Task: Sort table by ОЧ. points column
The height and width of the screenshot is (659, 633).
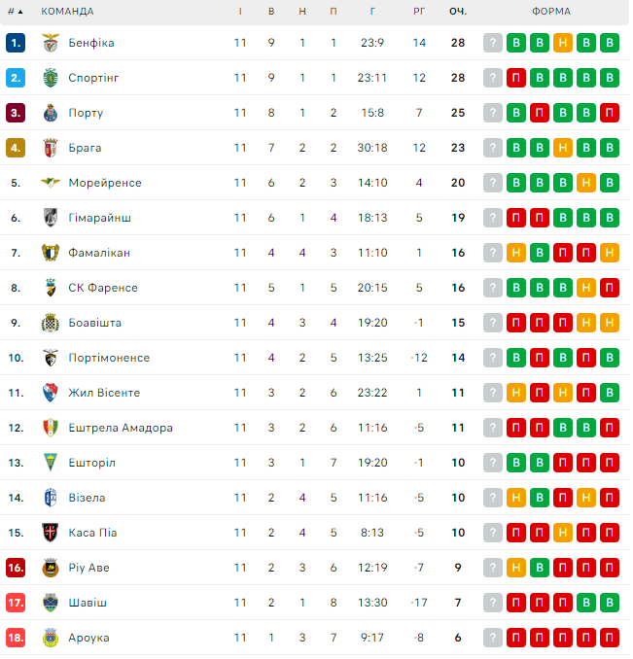Action: tap(458, 12)
